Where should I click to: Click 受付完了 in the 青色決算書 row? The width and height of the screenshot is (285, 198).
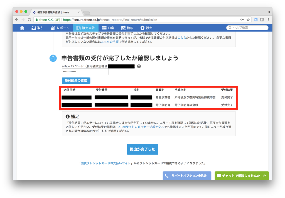tap(227, 97)
